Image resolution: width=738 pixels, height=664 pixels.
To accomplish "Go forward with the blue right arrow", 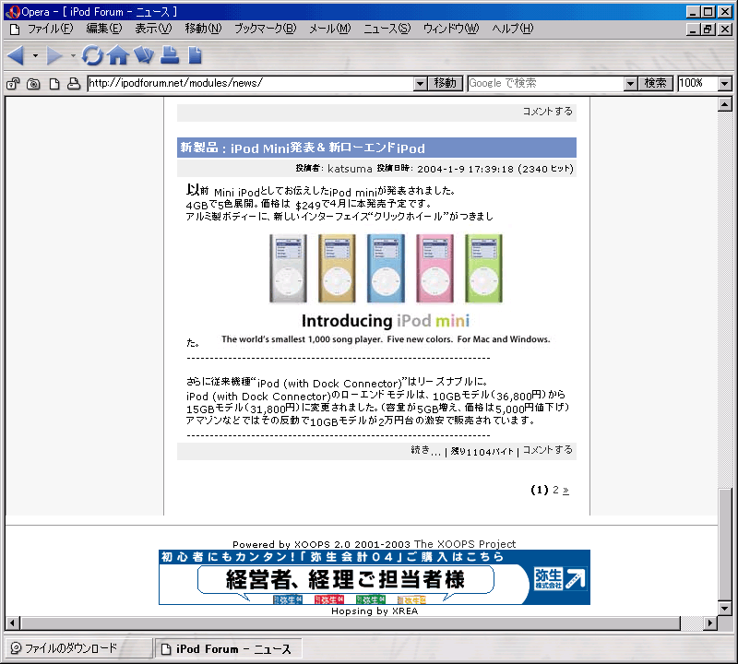I will 54,55.
